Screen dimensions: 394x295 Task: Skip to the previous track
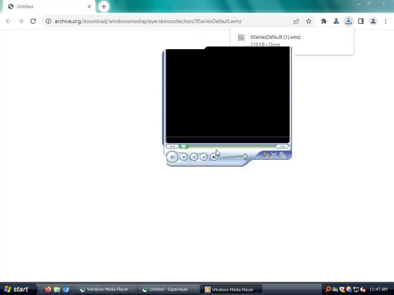tap(194, 157)
